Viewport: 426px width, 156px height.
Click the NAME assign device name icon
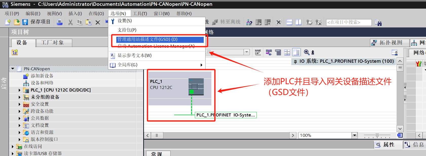point(258,52)
